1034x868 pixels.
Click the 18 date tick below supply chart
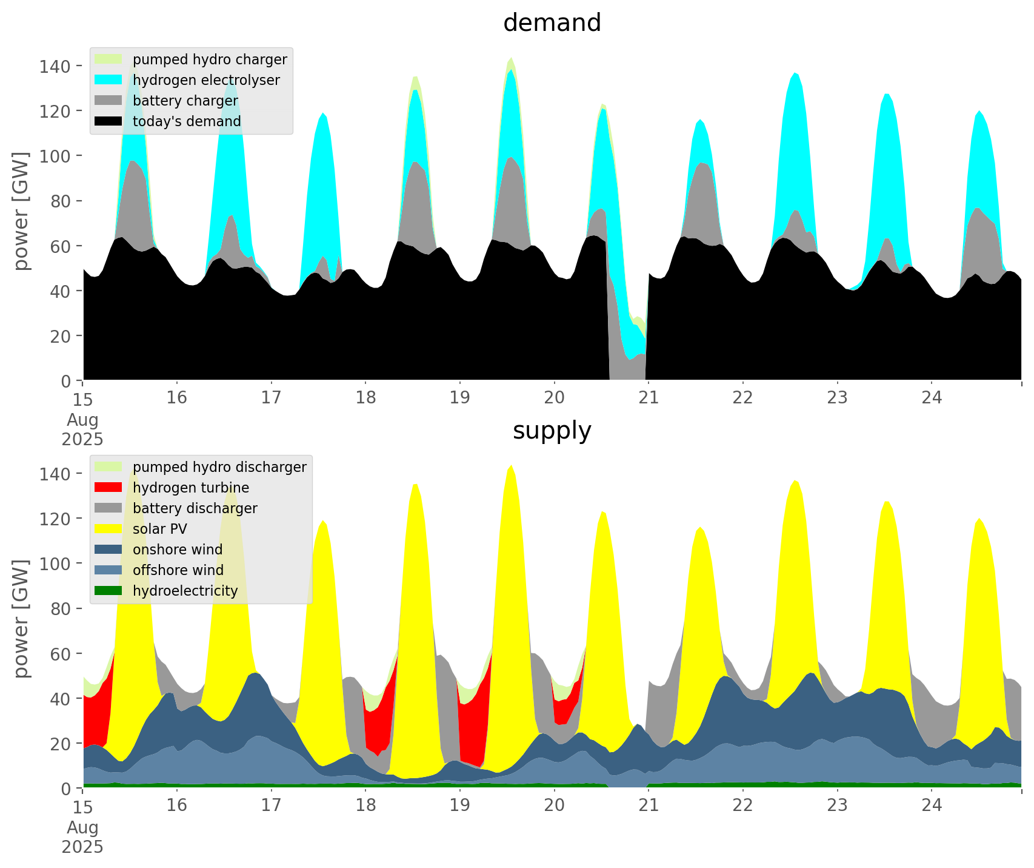click(365, 806)
